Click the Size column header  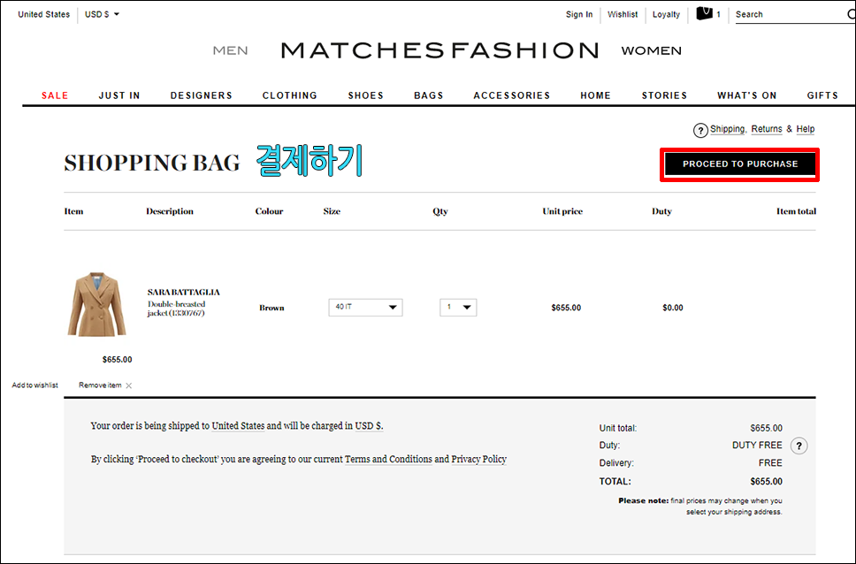[332, 211]
